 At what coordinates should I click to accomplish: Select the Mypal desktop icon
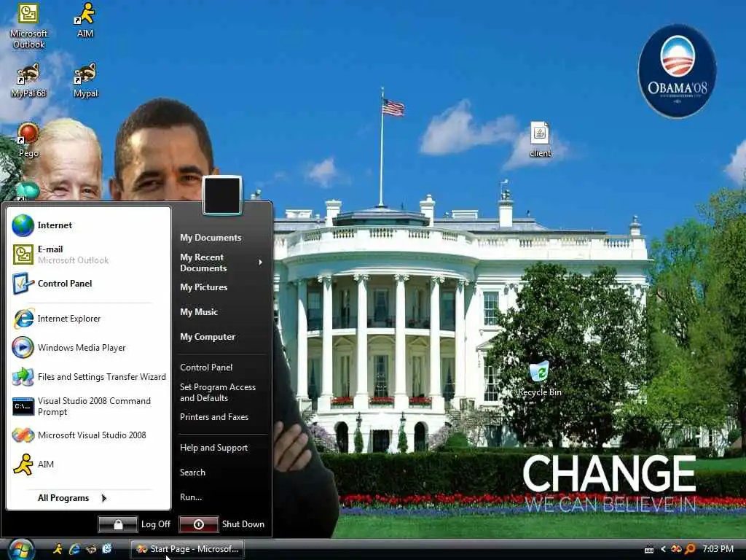[86, 80]
